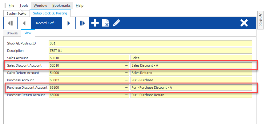266x124 pixels.
Task: Click the 'Description' label
Action: 15,51
